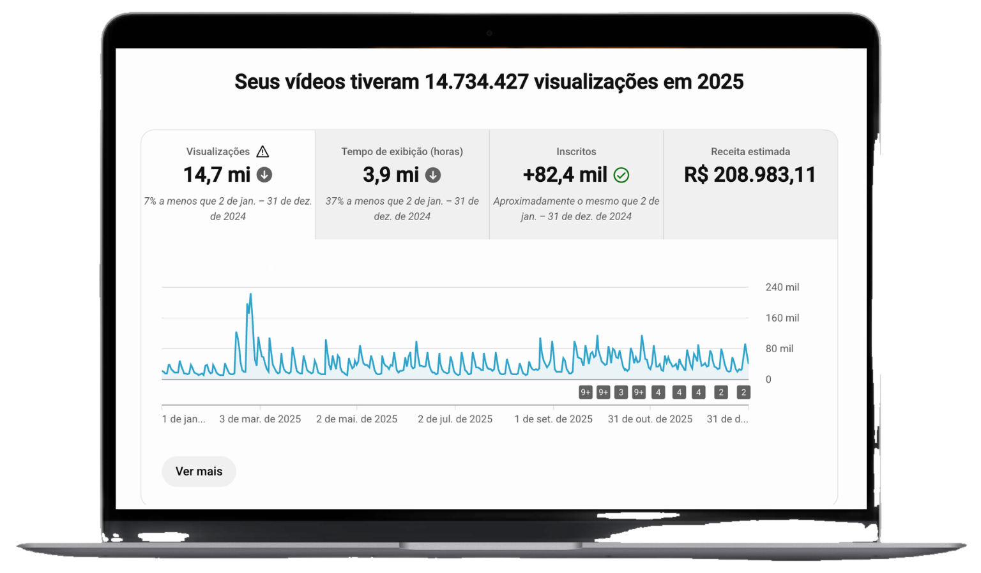
Task: Click the tallest peak in the views chart
Action: tap(250, 295)
